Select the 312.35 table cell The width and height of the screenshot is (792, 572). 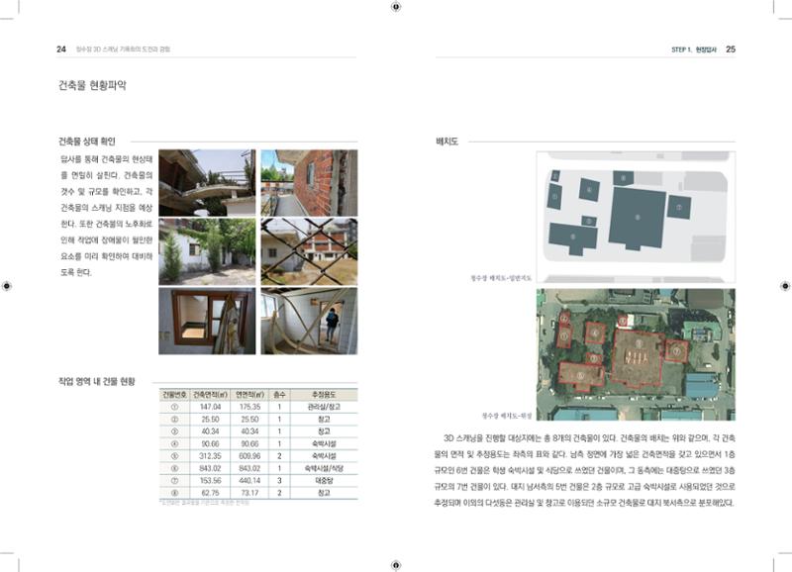coord(210,456)
